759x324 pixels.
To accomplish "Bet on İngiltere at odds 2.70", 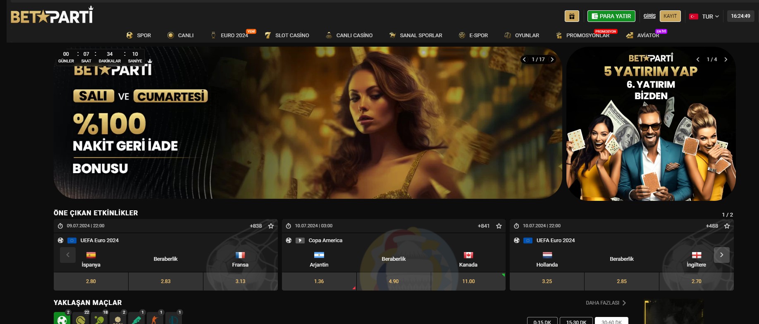I will click(697, 281).
